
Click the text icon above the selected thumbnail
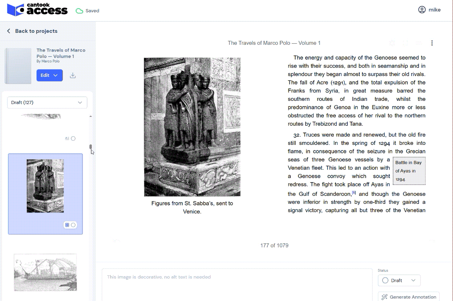pyautogui.click(x=67, y=138)
